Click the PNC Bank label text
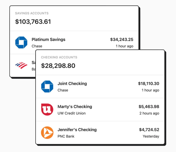Viewport: 176px width, 152px height. [x=66, y=136]
